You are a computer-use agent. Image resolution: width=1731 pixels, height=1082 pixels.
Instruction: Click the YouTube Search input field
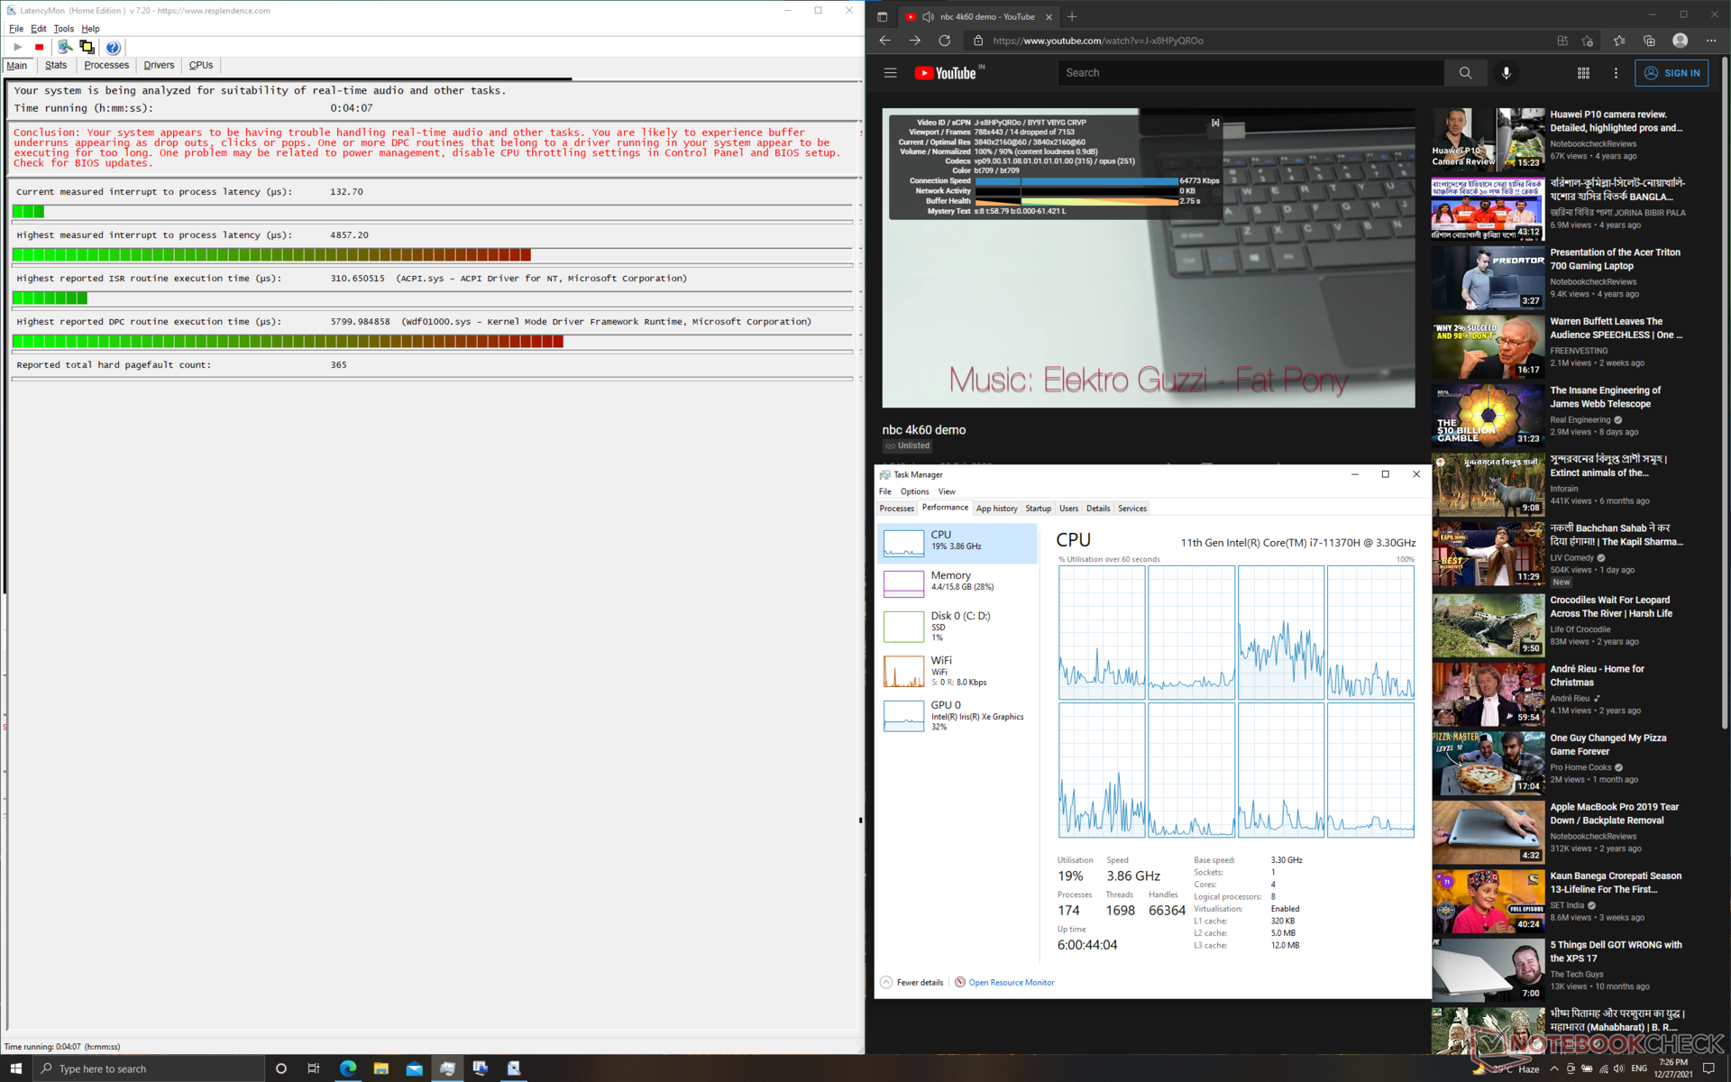pyautogui.click(x=1249, y=73)
